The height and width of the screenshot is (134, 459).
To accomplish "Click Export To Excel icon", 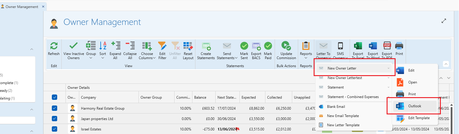I will point(358,46).
